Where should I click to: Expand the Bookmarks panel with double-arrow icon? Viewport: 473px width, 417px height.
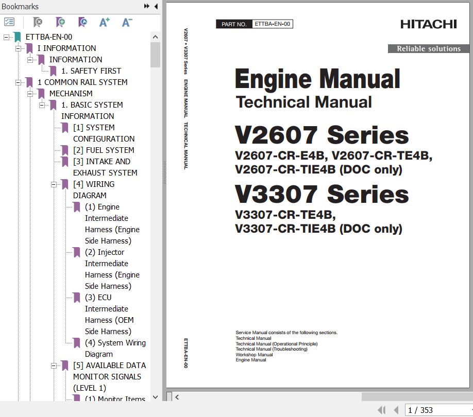(x=147, y=6)
